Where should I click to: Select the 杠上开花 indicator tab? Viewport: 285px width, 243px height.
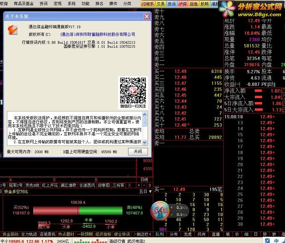[50, 185]
